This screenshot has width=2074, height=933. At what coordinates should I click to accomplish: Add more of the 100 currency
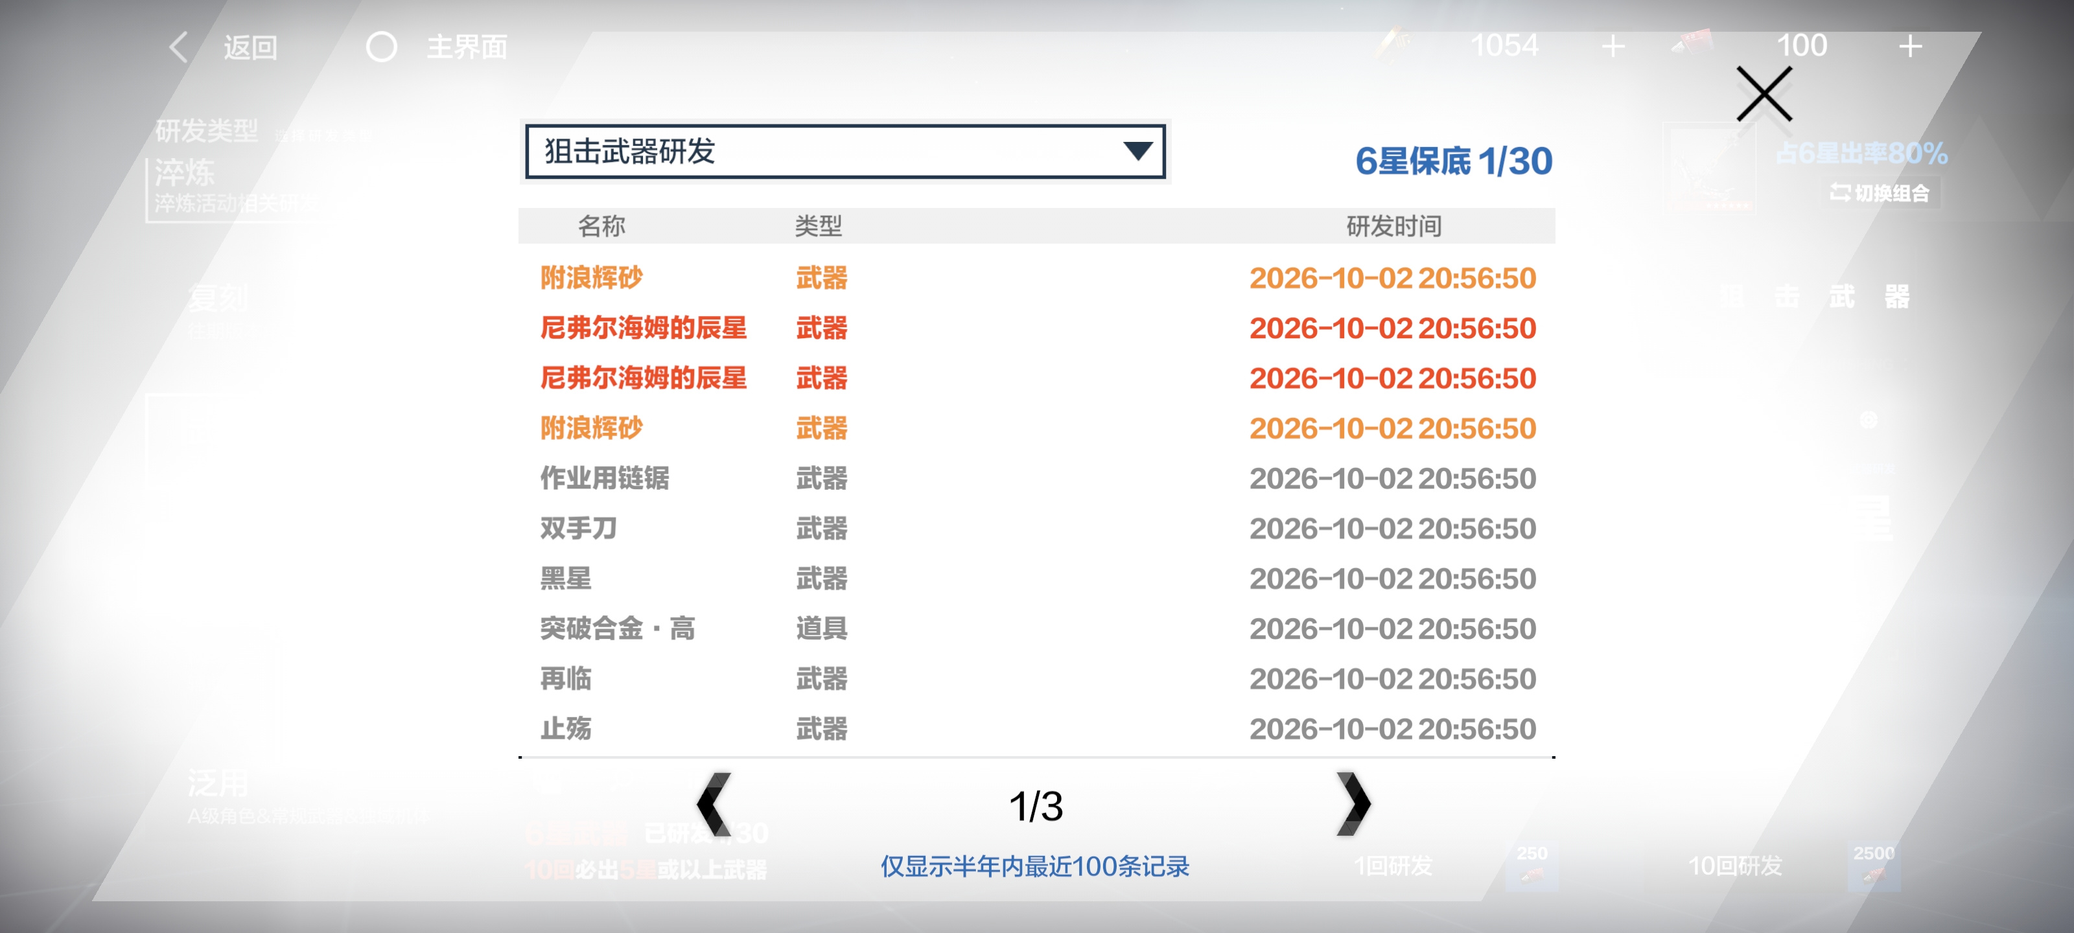click(1910, 46)
